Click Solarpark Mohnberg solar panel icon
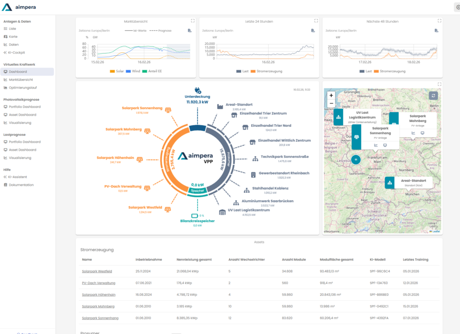The height and width of the screenshot is (334, 460). 147,131
